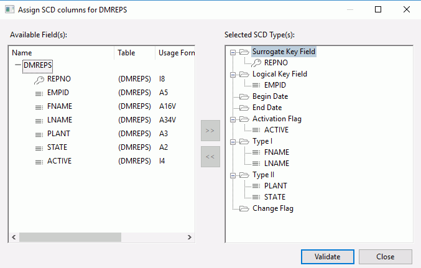Collapse the Logical Key Field node

233,75
